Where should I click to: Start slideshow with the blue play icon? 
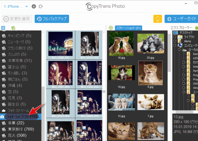3,28
